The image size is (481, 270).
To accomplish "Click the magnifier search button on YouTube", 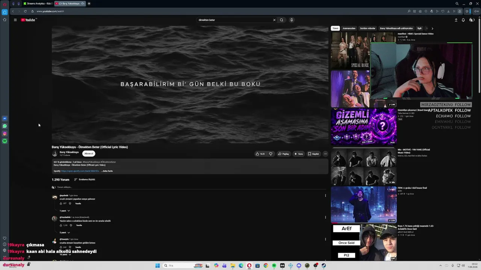I will (x=281, y=20).
